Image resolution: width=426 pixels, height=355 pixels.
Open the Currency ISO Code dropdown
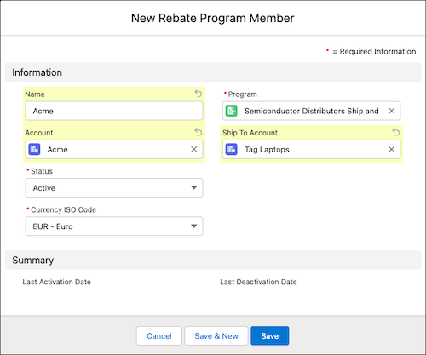click(114, 226)
